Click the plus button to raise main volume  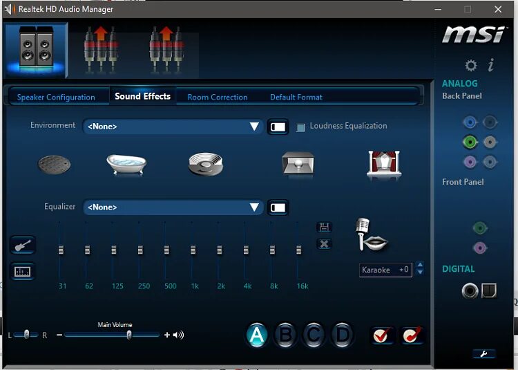coord(167,335)
